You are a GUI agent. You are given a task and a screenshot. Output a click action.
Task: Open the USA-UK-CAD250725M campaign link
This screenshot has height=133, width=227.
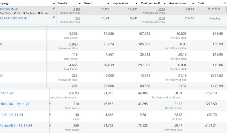pyautogui.click(x=14, y=18)
